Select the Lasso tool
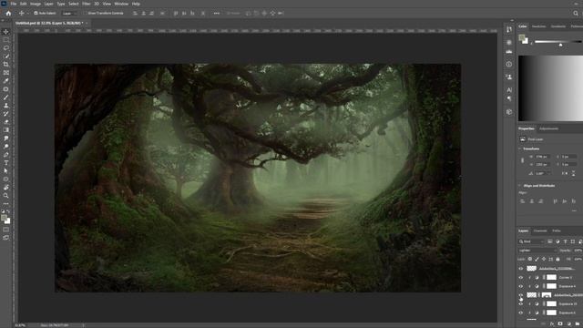 click(x=6, y=48)
